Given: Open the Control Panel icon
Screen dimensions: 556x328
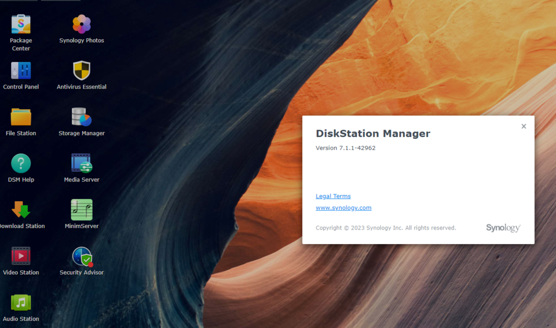Looking at the screenshot, I should 21,71.
